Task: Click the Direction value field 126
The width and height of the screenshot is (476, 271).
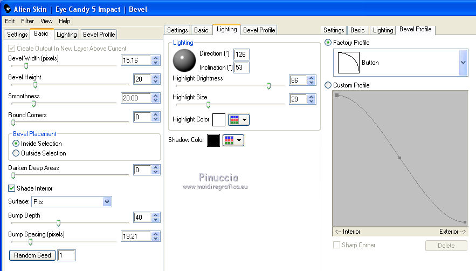Action: (242, 55)
